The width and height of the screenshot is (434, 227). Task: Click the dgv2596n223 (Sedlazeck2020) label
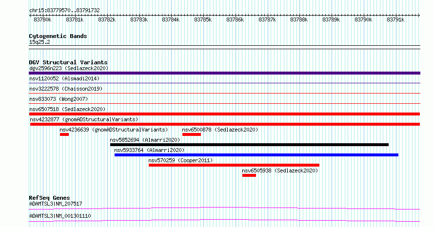pos(69,68)
